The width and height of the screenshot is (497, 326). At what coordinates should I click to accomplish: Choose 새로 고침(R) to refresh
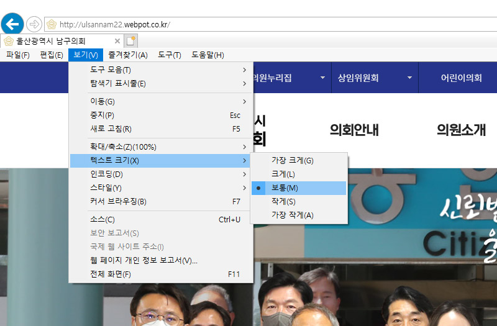(161, 129)
